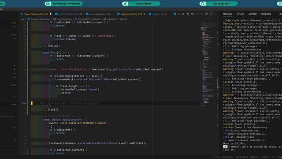The image size is (282, 159).
Task: Click the 'You, 1 second ago' blame status
Action: pos(223,157)
